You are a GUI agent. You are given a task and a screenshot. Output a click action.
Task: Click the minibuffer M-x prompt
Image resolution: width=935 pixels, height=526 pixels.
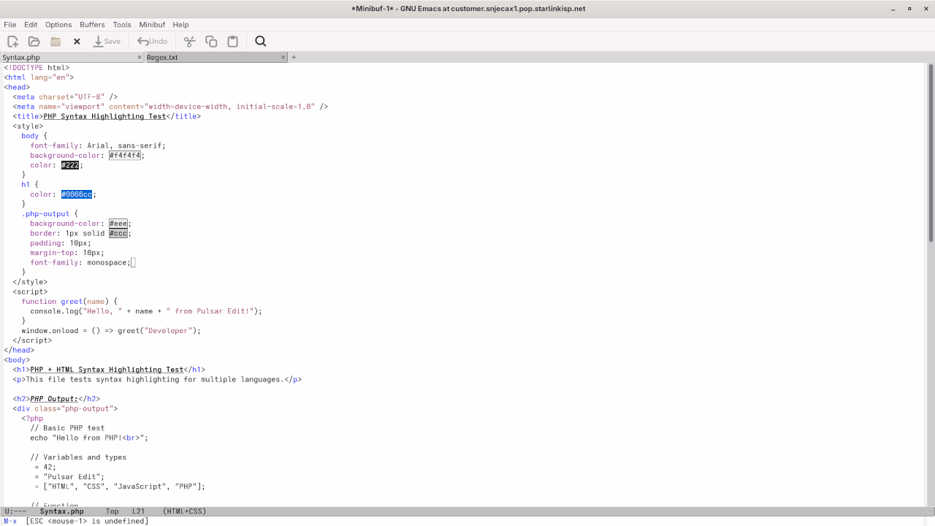pyautogui.click(x=10, y=521)
